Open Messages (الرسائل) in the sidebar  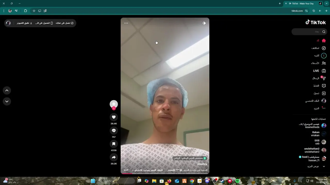click(319, 78)
